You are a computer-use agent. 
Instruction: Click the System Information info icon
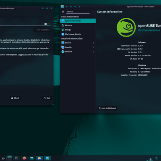click(63, 21)
